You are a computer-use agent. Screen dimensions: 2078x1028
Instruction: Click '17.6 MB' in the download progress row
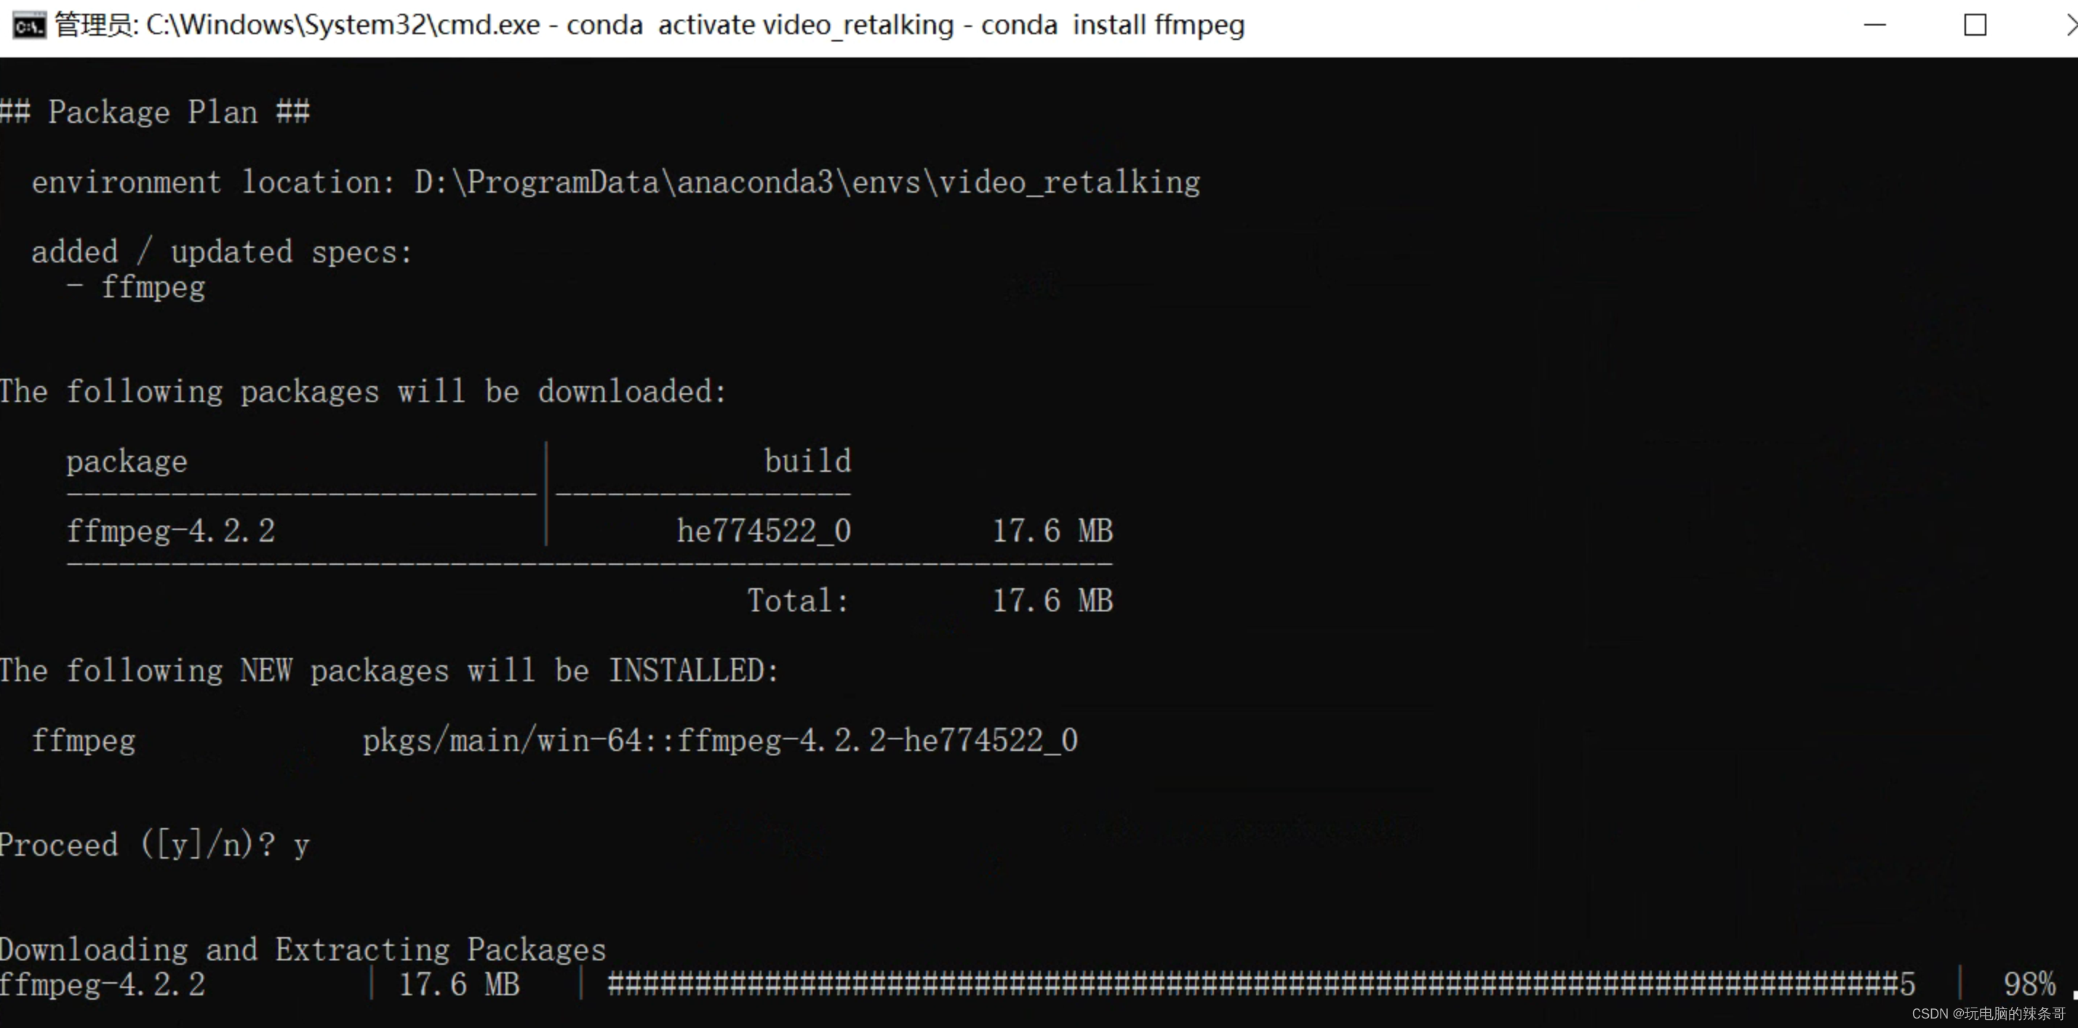pos(459,984)
